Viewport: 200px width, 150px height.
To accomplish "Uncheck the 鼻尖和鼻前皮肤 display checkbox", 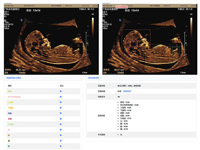I will click(60, 97).
